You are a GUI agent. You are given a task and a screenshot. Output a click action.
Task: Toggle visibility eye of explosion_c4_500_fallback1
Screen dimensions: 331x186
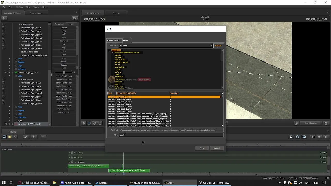click(x=6, y=124)
